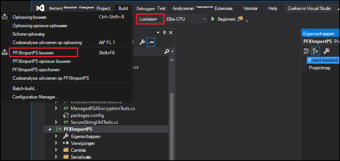The height and width of the screenshot is (161, 340).
Task: Click the Solution Explorer scrollbar up arrow
Action: 171,60
